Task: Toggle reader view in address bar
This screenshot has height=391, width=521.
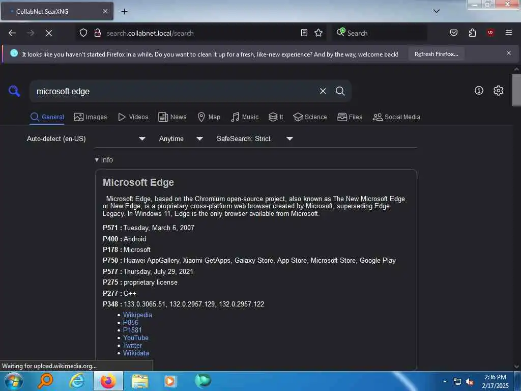Action: pyautogui.click(x=304, y=33)
